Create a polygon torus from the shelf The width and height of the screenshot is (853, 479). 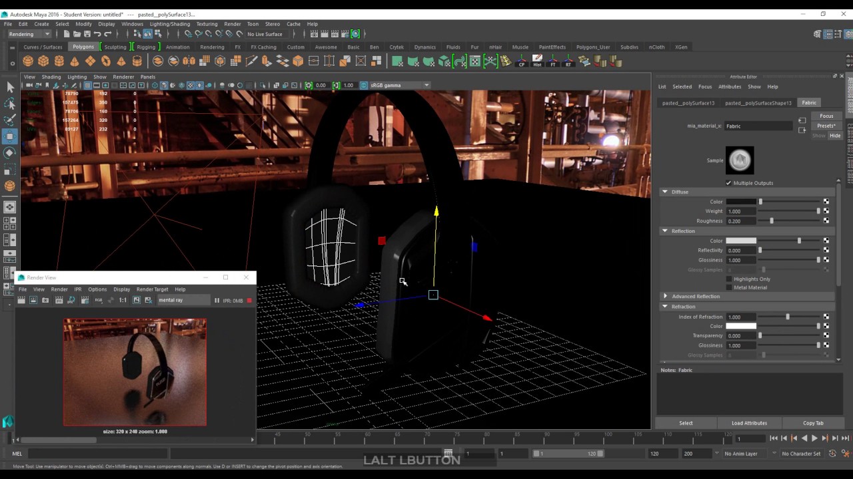[105, 61]
